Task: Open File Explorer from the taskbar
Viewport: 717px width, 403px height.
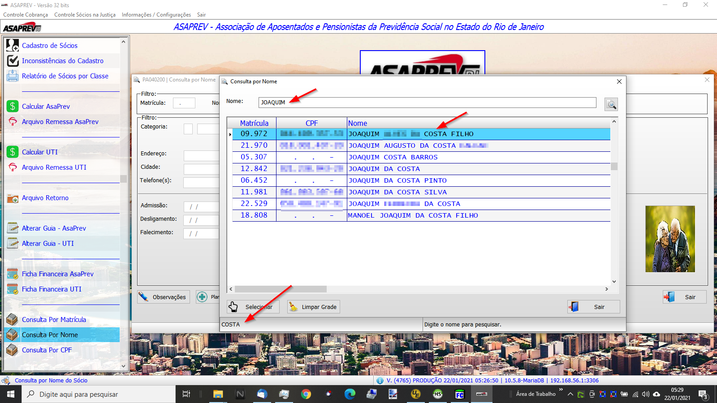Action: [x=218, y=394]
